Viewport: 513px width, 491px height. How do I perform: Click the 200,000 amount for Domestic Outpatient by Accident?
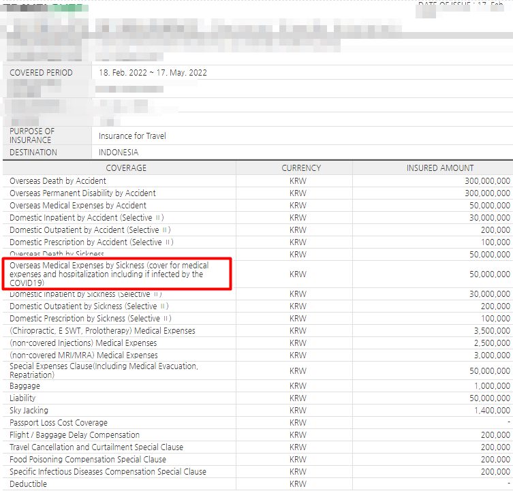click(x=495, y=230)
